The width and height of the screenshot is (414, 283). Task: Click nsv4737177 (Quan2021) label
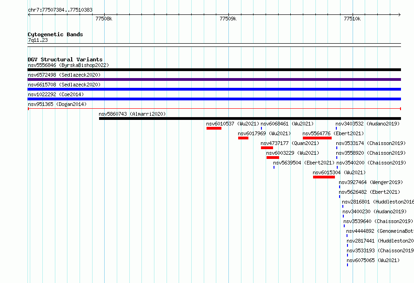point(290,143)
